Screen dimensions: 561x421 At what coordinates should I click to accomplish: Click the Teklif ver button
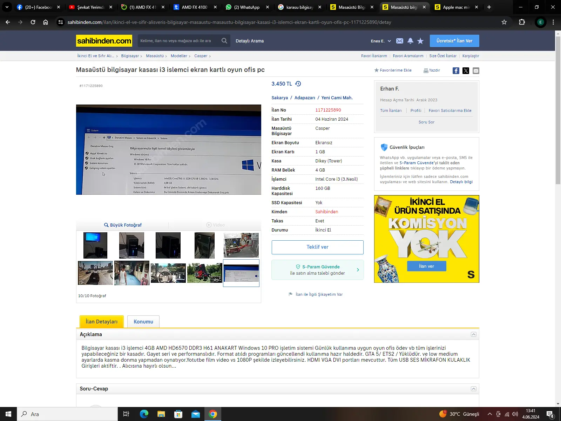coord(318,247)
